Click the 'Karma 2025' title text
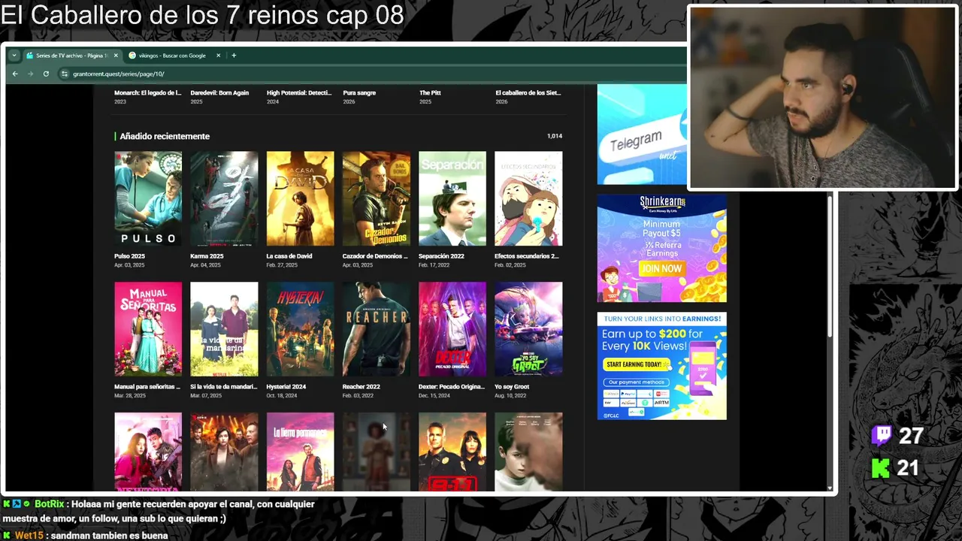The width and height of the screenshot is (962, 541). point(207,256)
